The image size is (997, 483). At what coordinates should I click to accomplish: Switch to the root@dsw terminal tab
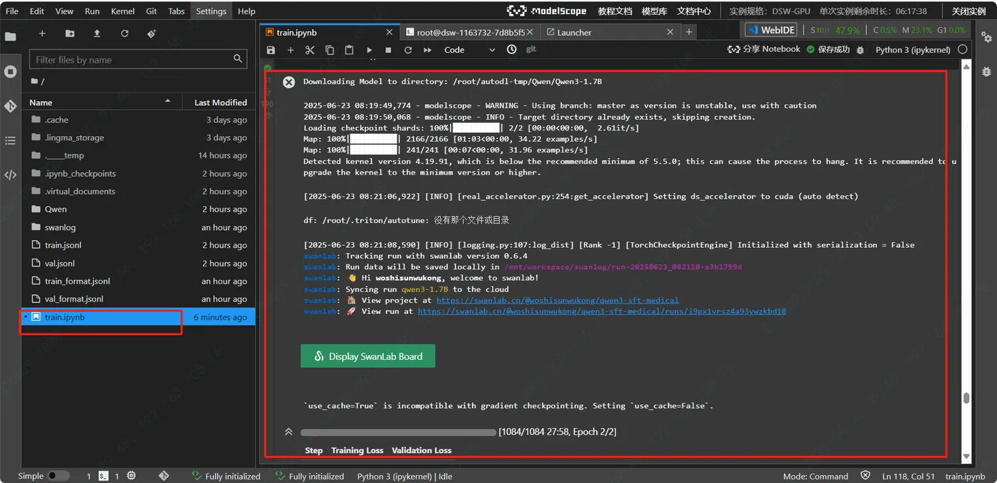[x=470, y=32]
